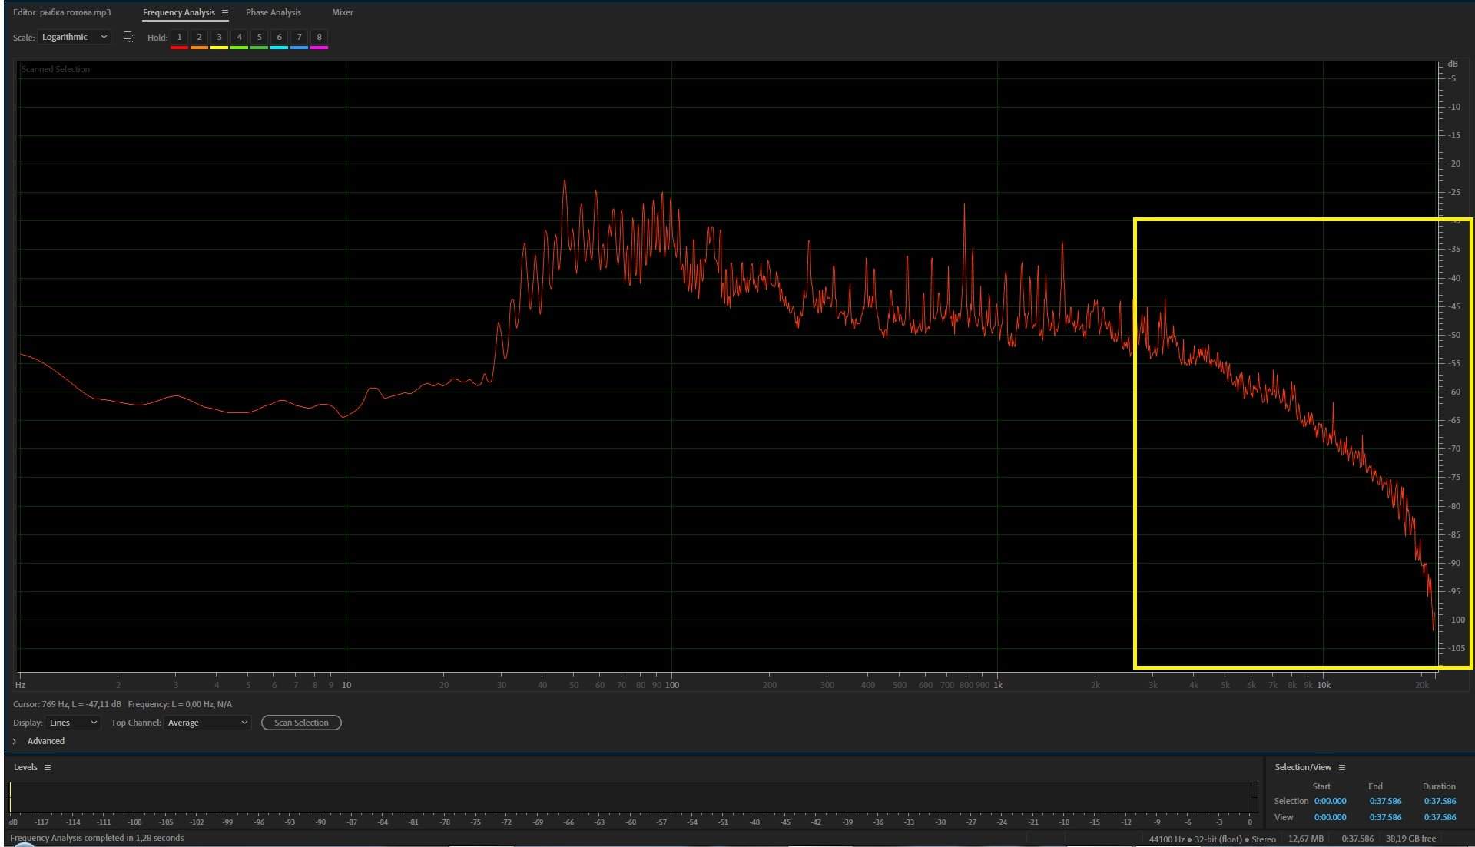Open the Frequency Analysis panel menu
Viewport: 1475px width, 847px height.
225,13
